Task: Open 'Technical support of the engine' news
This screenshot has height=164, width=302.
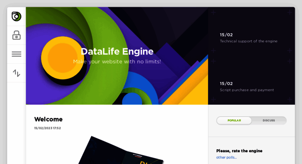Action: pyautogui.click(x=248, y=41)
